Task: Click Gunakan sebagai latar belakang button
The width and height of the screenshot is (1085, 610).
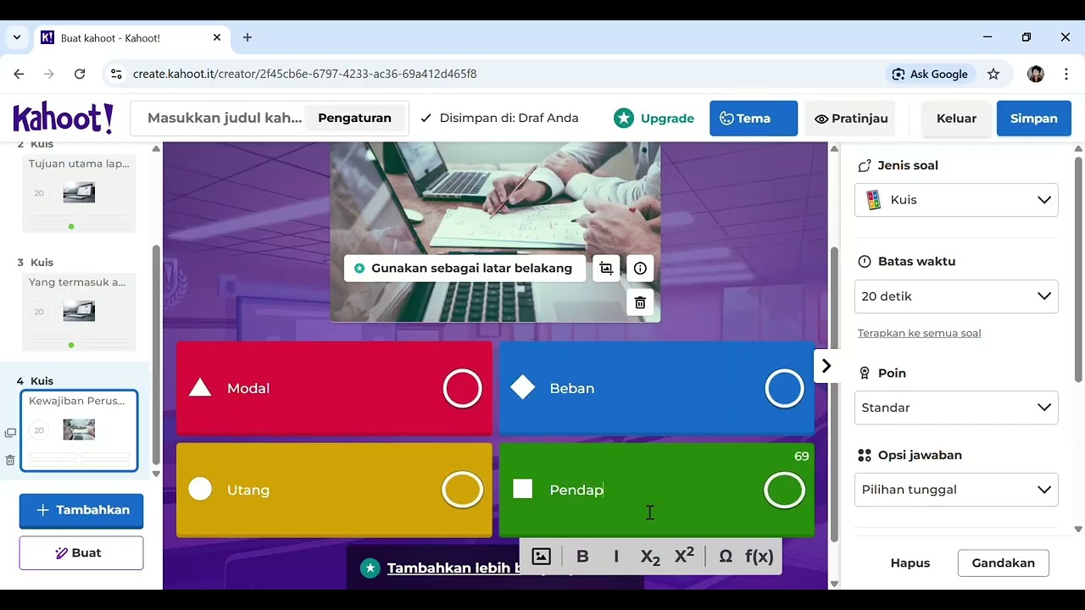Action: pos(465,269)
